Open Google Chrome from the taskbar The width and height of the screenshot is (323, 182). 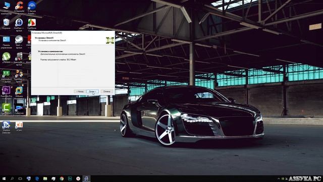click(62, 178)
